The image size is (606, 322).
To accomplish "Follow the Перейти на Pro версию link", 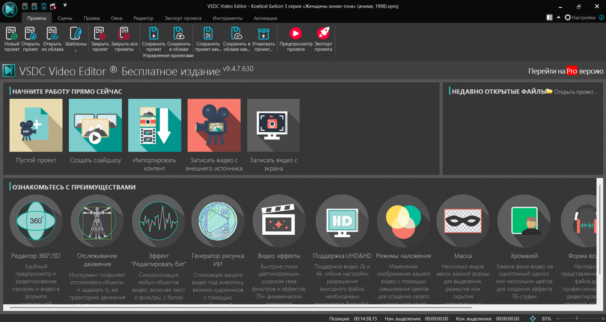I will (x=565, y=71).
